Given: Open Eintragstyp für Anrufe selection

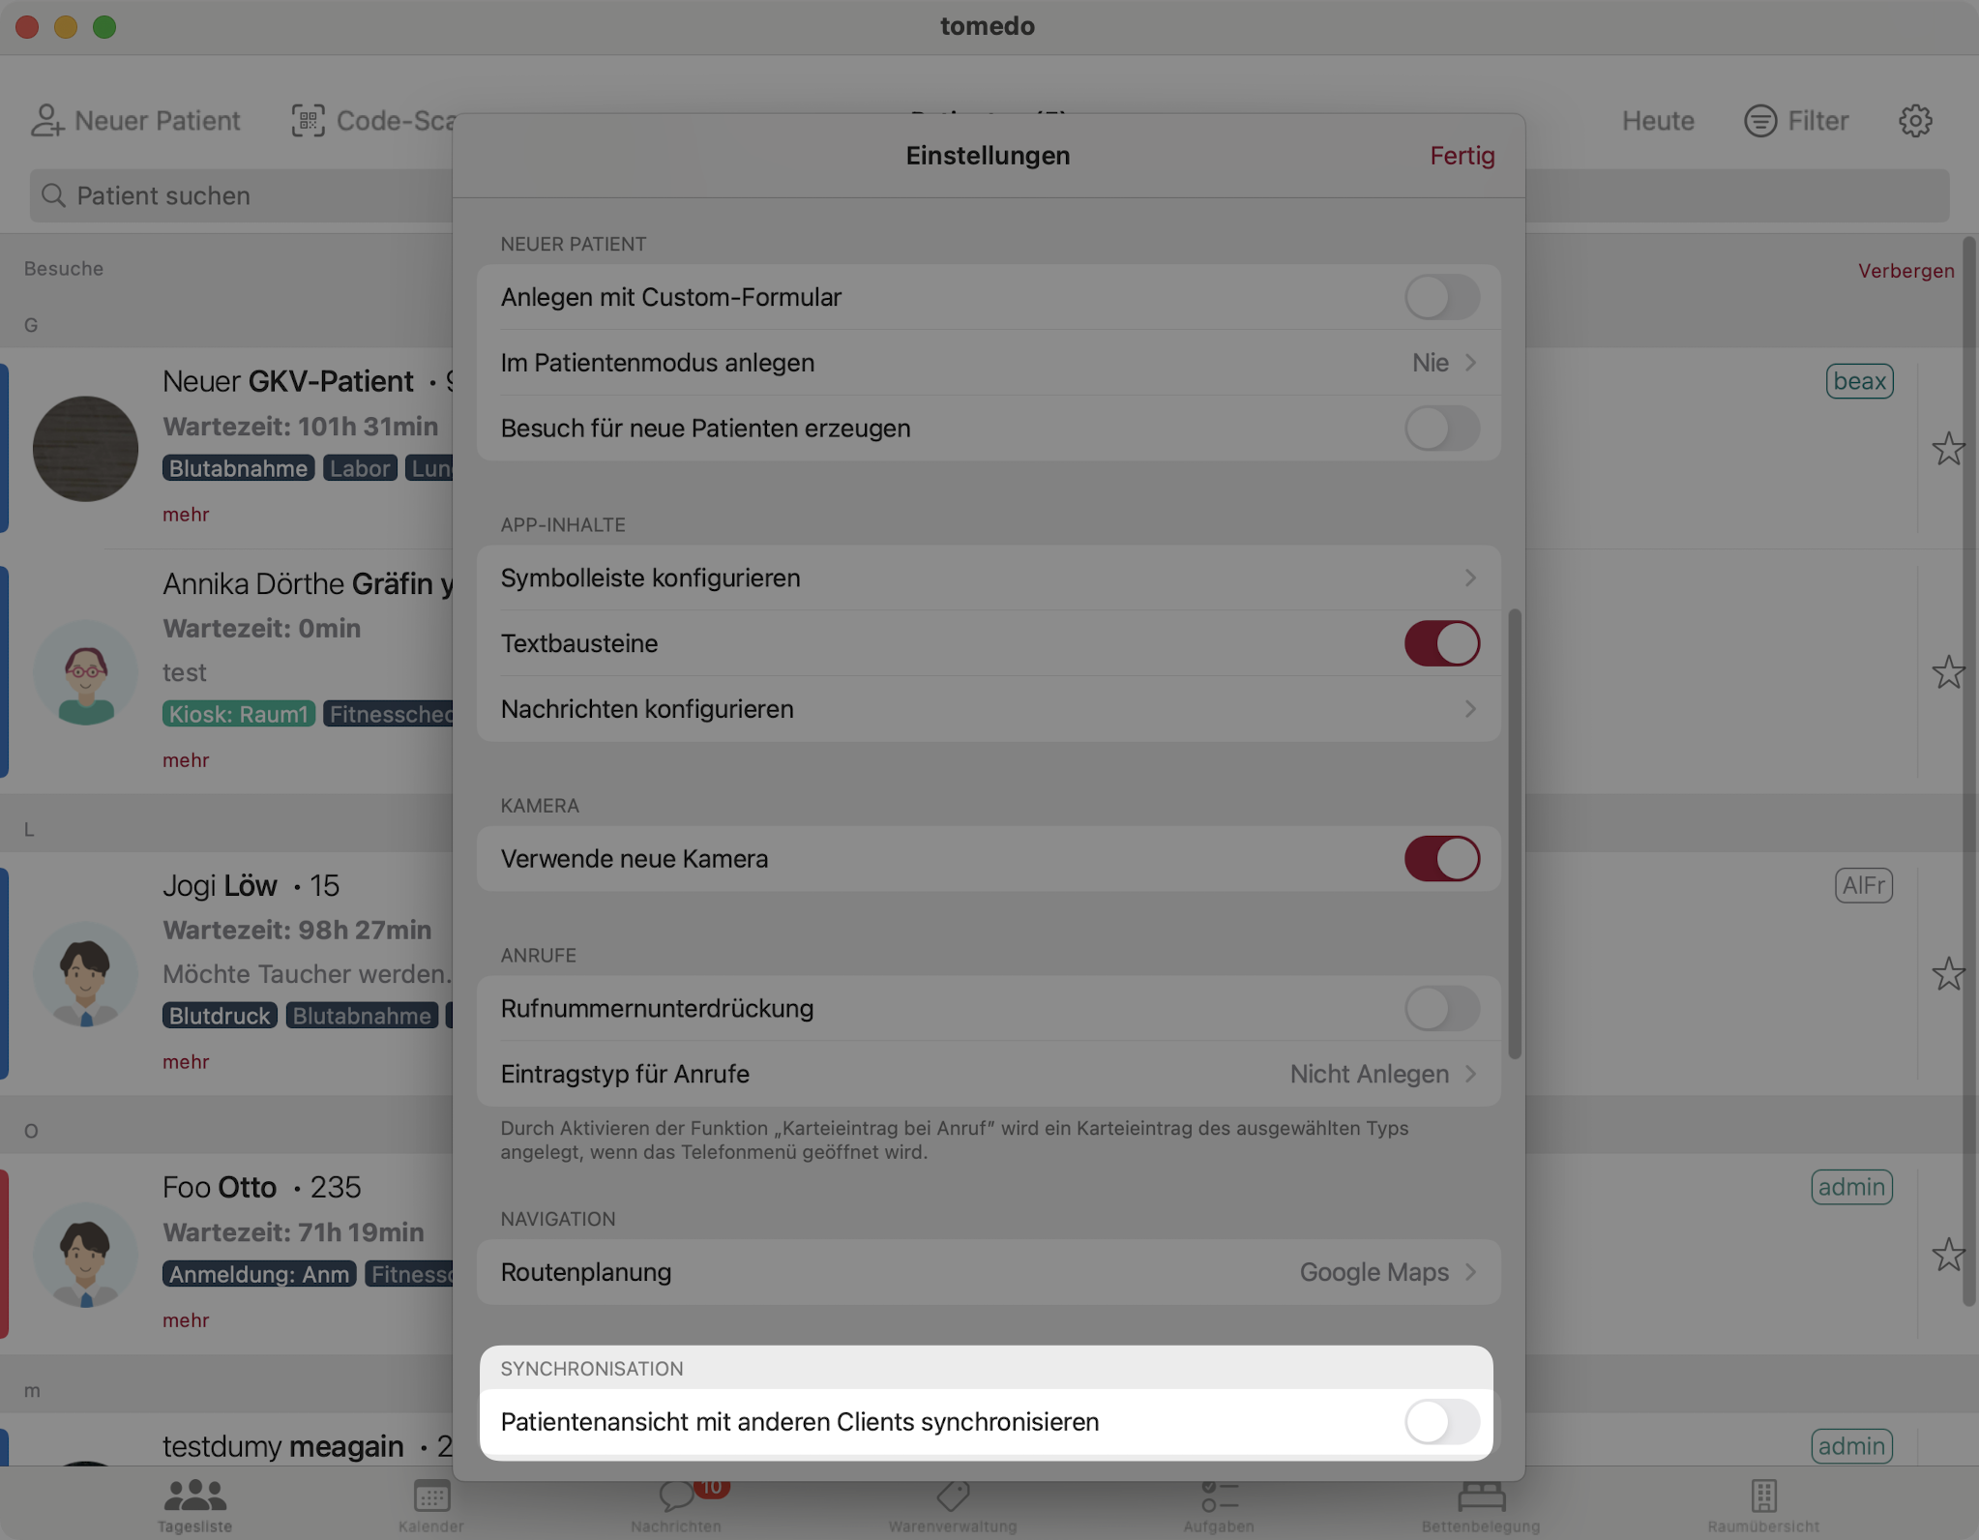Looking at the screenshot, I should tap(989, 1074).
